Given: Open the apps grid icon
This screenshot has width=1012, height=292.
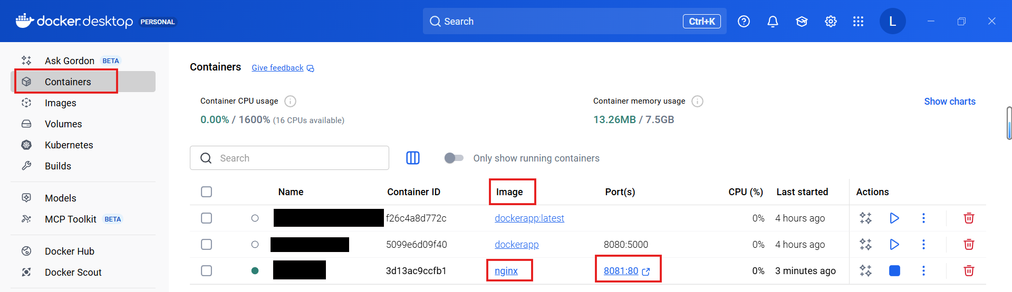Looking at the screenshot, I should tap(858, 21).
